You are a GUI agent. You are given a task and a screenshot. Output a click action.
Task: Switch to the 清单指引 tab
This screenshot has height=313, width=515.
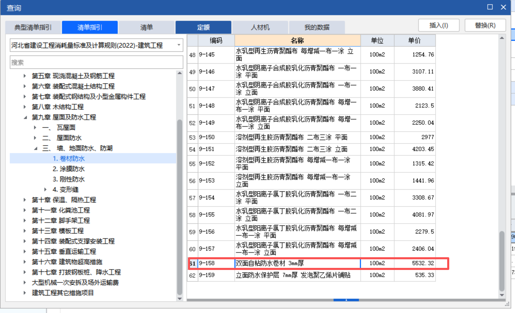[x=90, y=27]
